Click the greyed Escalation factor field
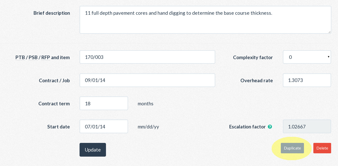The width and height of the screenshot is (338, 166). tap(307, 126)
